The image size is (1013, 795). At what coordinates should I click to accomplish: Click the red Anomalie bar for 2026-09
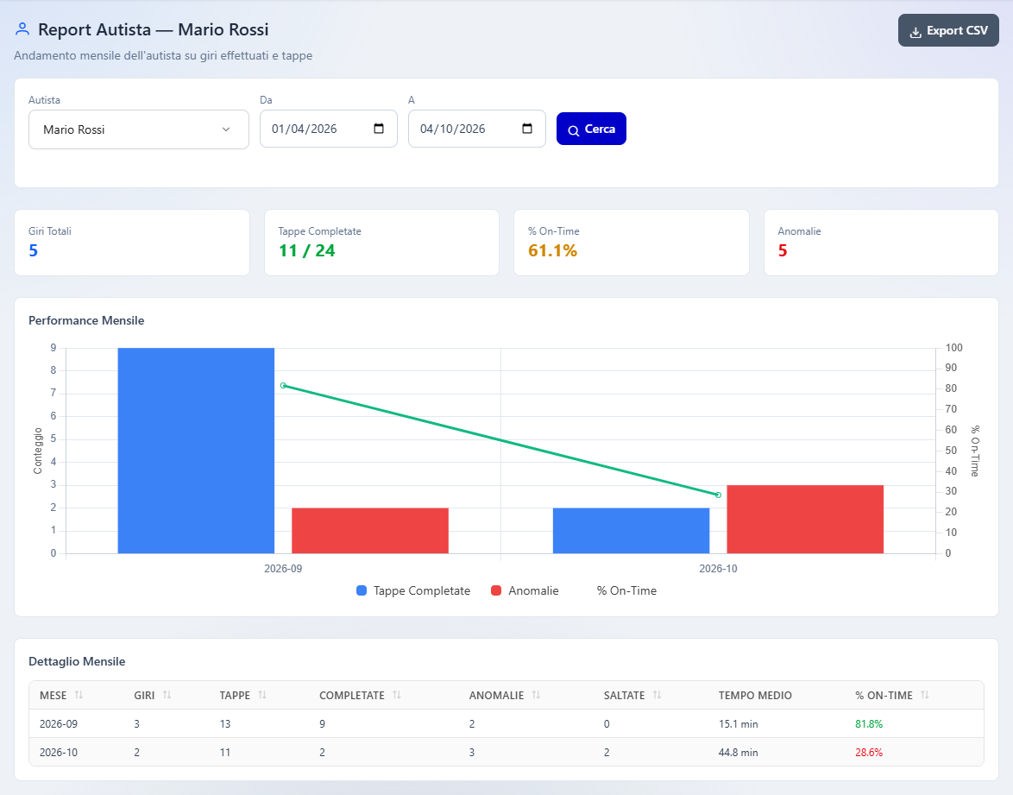[x=370, y=531]
